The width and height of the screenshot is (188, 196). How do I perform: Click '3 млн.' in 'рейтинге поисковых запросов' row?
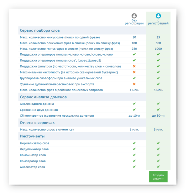point(158,90)
